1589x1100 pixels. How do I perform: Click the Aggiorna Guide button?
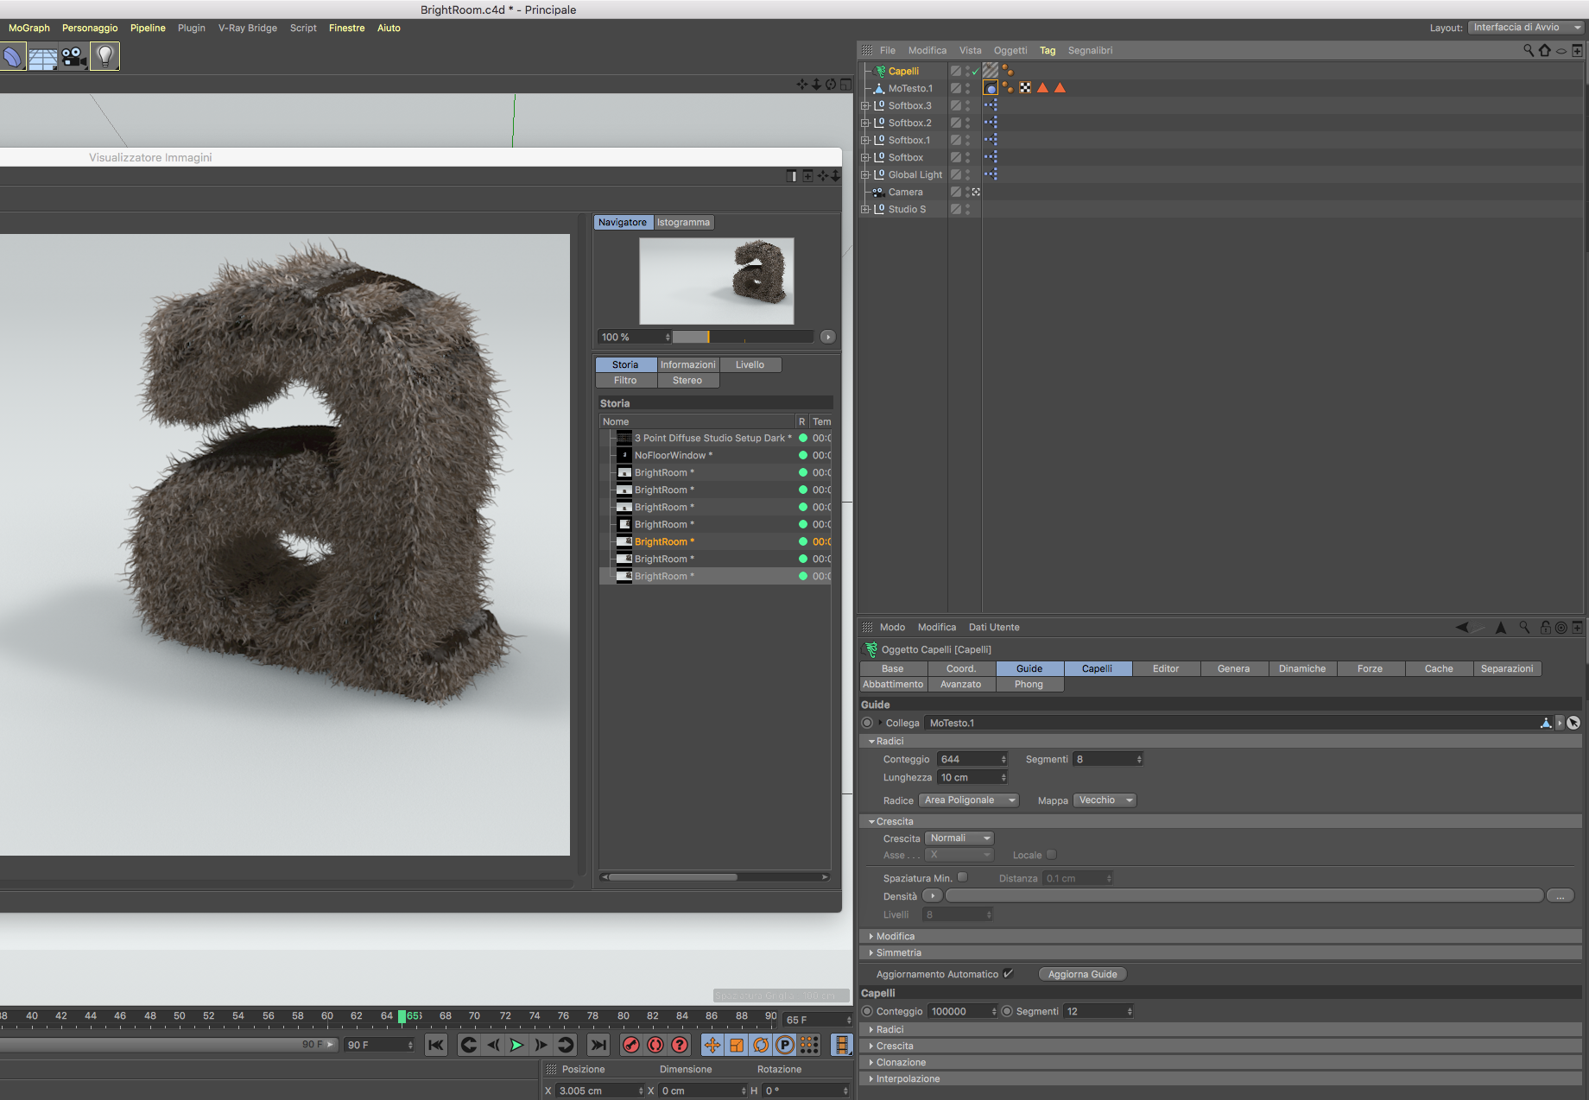tap(1082, 974)
